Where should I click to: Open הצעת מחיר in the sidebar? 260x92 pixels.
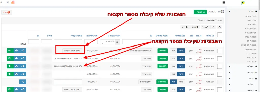(252, 25)
